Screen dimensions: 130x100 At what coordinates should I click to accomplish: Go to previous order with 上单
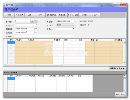[x=30, y=15]
